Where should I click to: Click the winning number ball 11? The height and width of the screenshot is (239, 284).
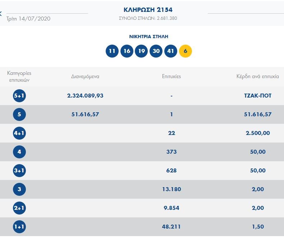pyautogui.click(x=112, y=51)
